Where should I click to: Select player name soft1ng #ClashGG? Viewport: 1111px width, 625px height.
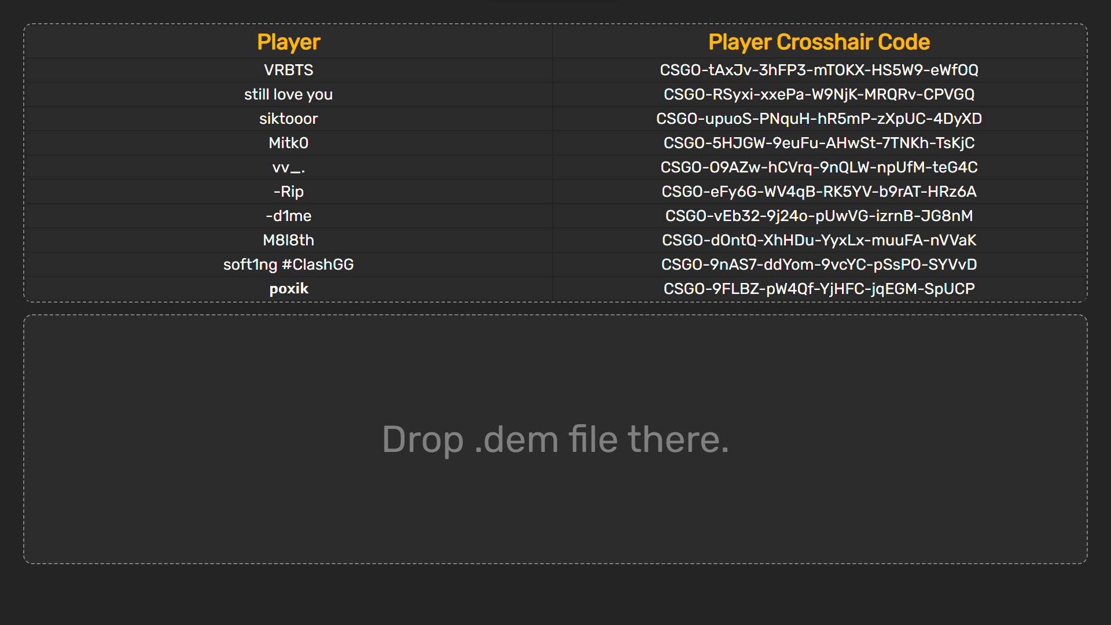pos(288,264)
